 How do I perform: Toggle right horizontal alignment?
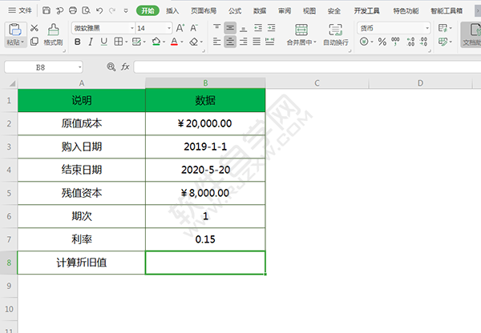[244, 42]
